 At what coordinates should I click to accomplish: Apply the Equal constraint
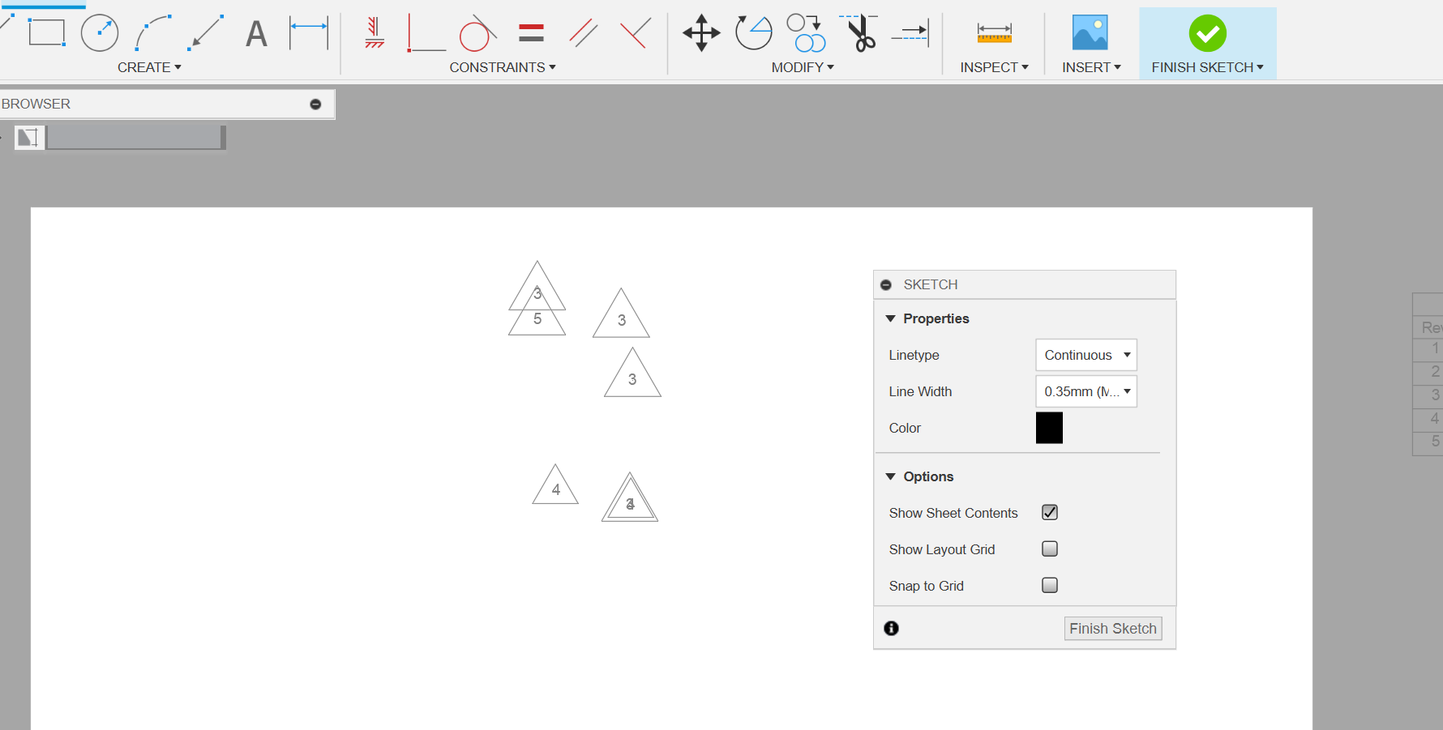click(x=531, y=32)
